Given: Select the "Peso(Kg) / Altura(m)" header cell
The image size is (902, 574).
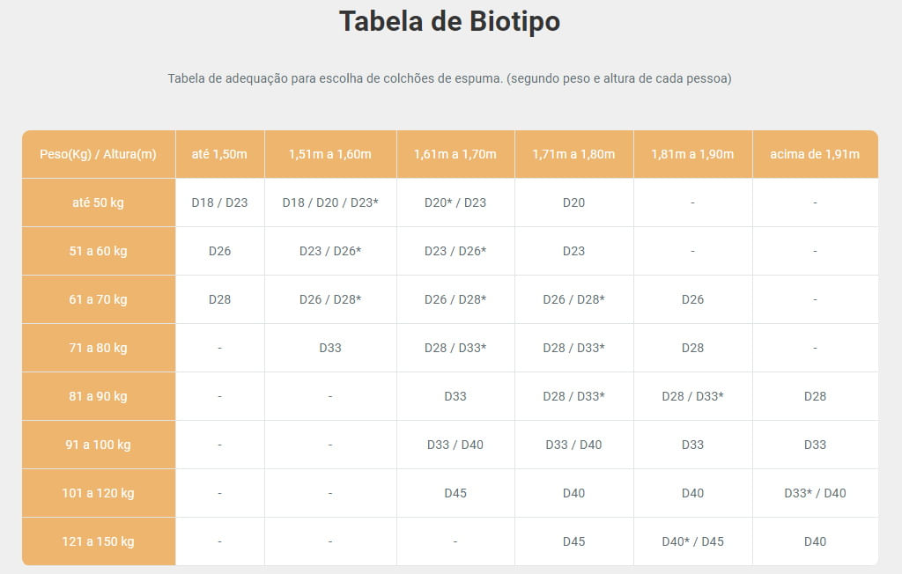Looking at the screenshot, I should click(x=98, y=154).
